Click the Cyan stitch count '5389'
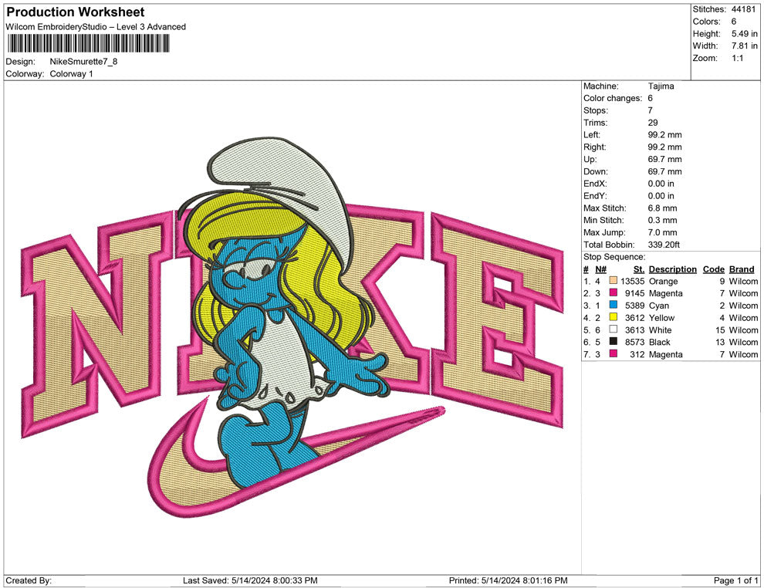Image resolution: width=764 pixels, height=588 pixels. point(635,306)
